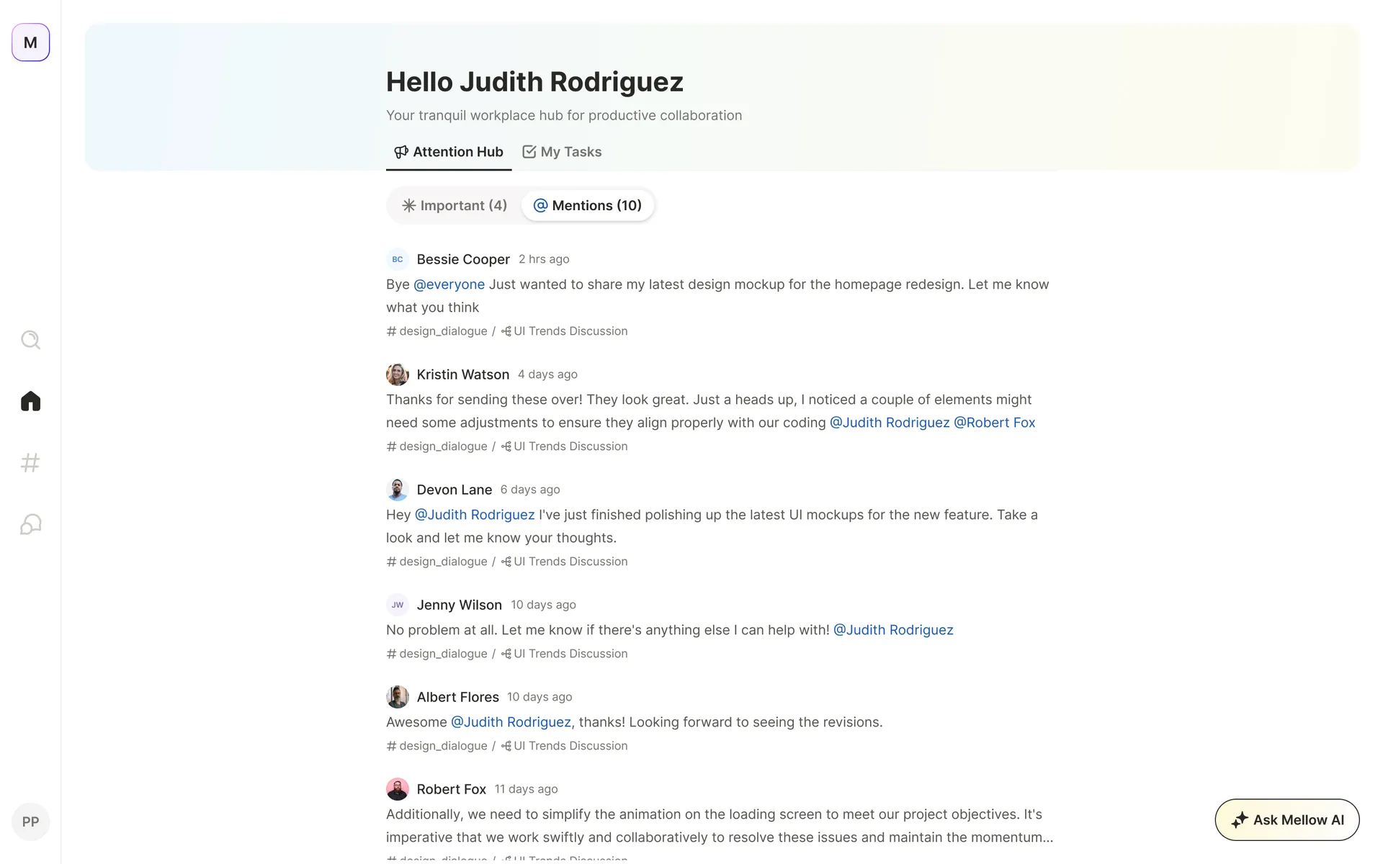Image resolution: width=1383 pixels, height=864 pixels.
Task: Click @Judith Rodriguez in Kristin Watson's message
Action: coord(890,423)
